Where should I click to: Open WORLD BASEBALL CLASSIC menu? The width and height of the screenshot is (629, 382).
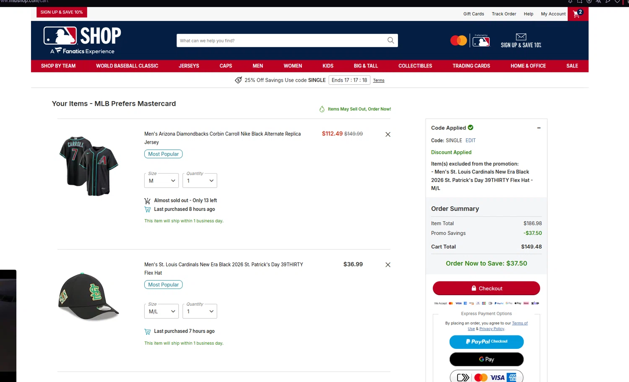[127, 66]
